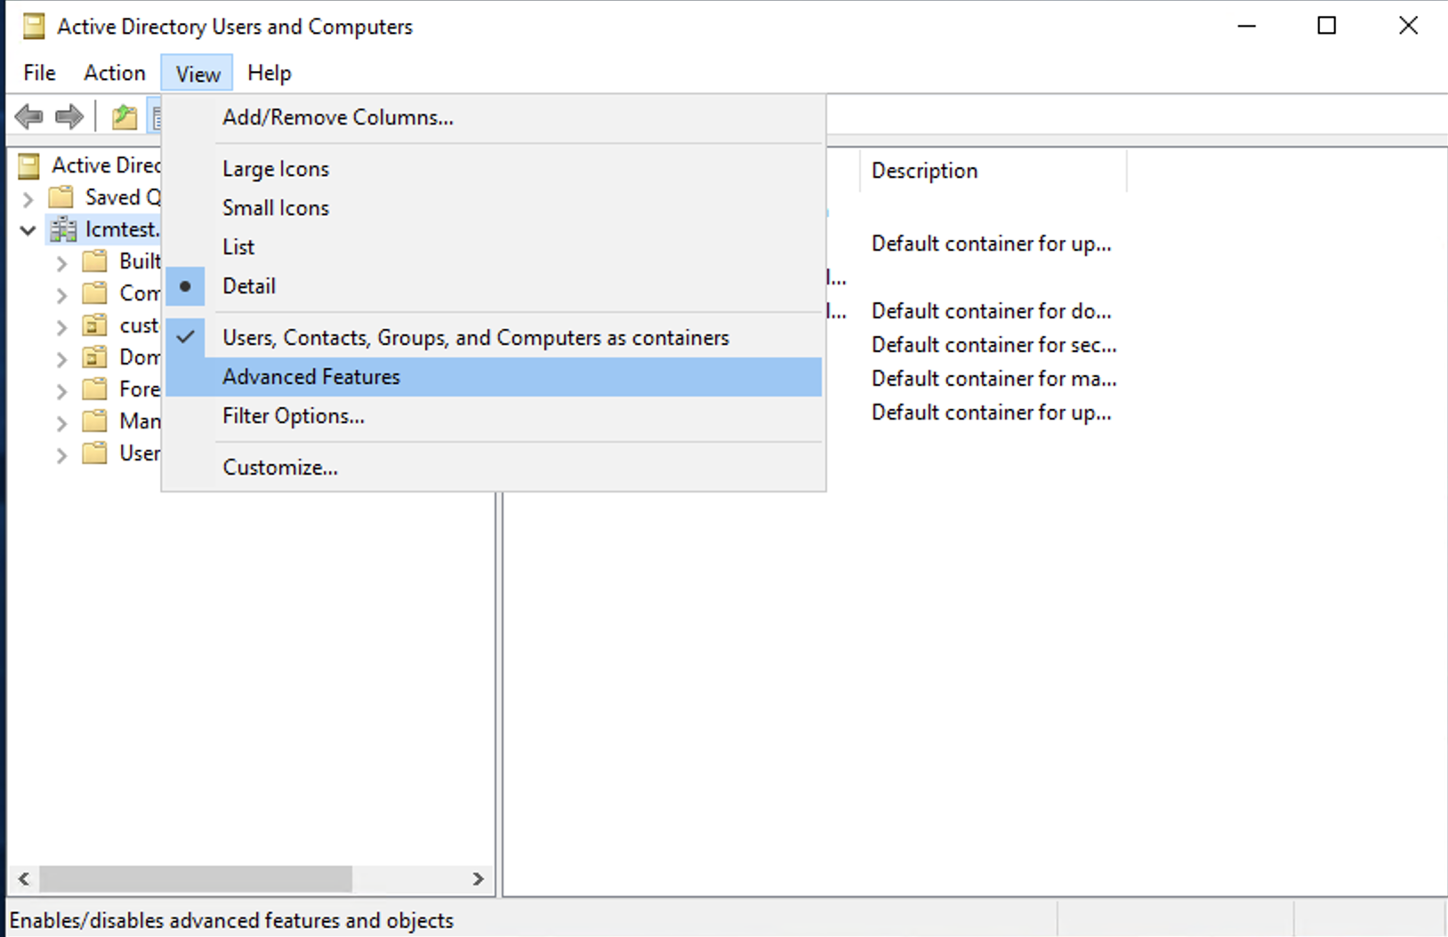The image size is (1448, 937).
Task: Expand the Users container node
Action: click(61, 455)
